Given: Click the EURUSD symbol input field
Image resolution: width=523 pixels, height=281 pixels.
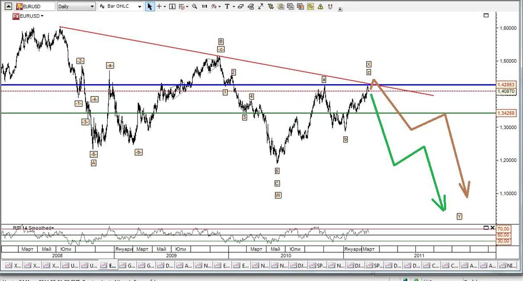Looking at the screenshot, I should pyautogui.click(x=36, y=6).
